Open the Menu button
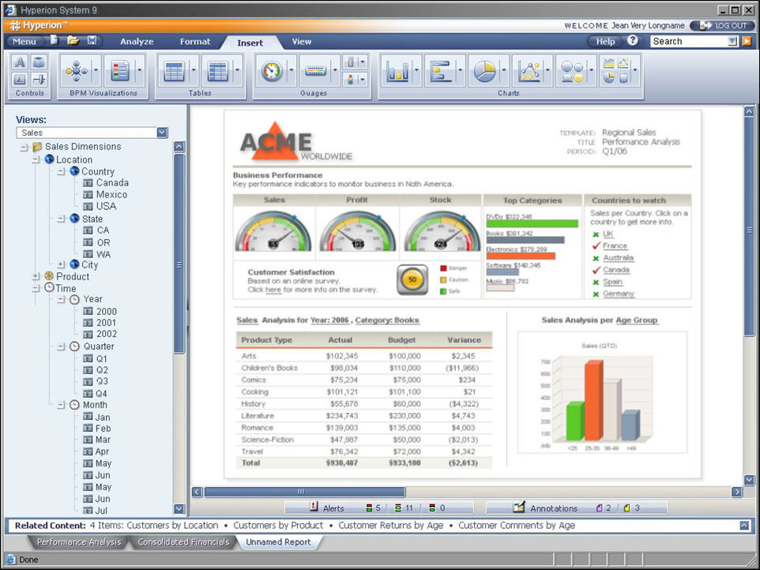Viewport: 760px width, 570px height. click(24, 42)
